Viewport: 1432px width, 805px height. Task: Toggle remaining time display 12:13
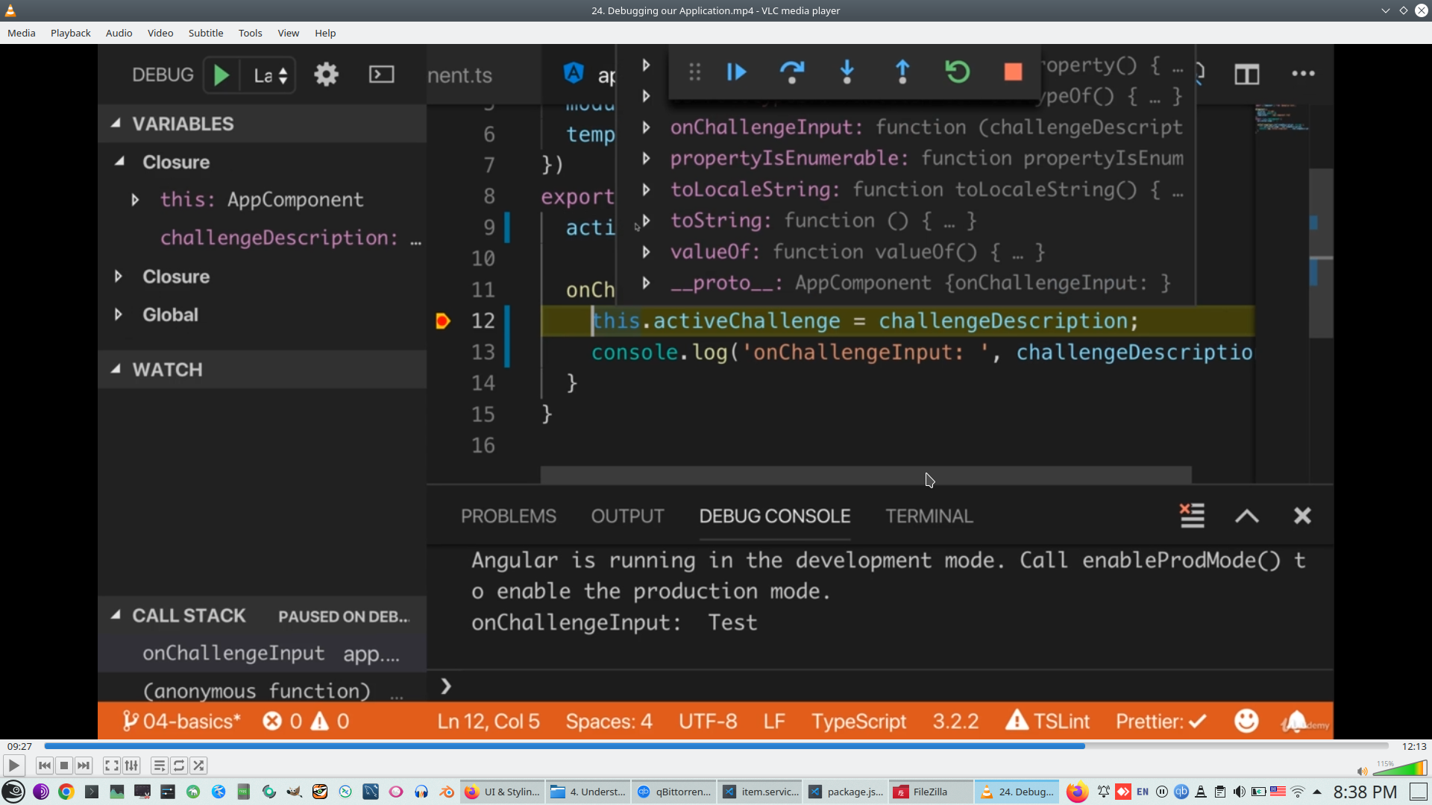point(1413,746)
